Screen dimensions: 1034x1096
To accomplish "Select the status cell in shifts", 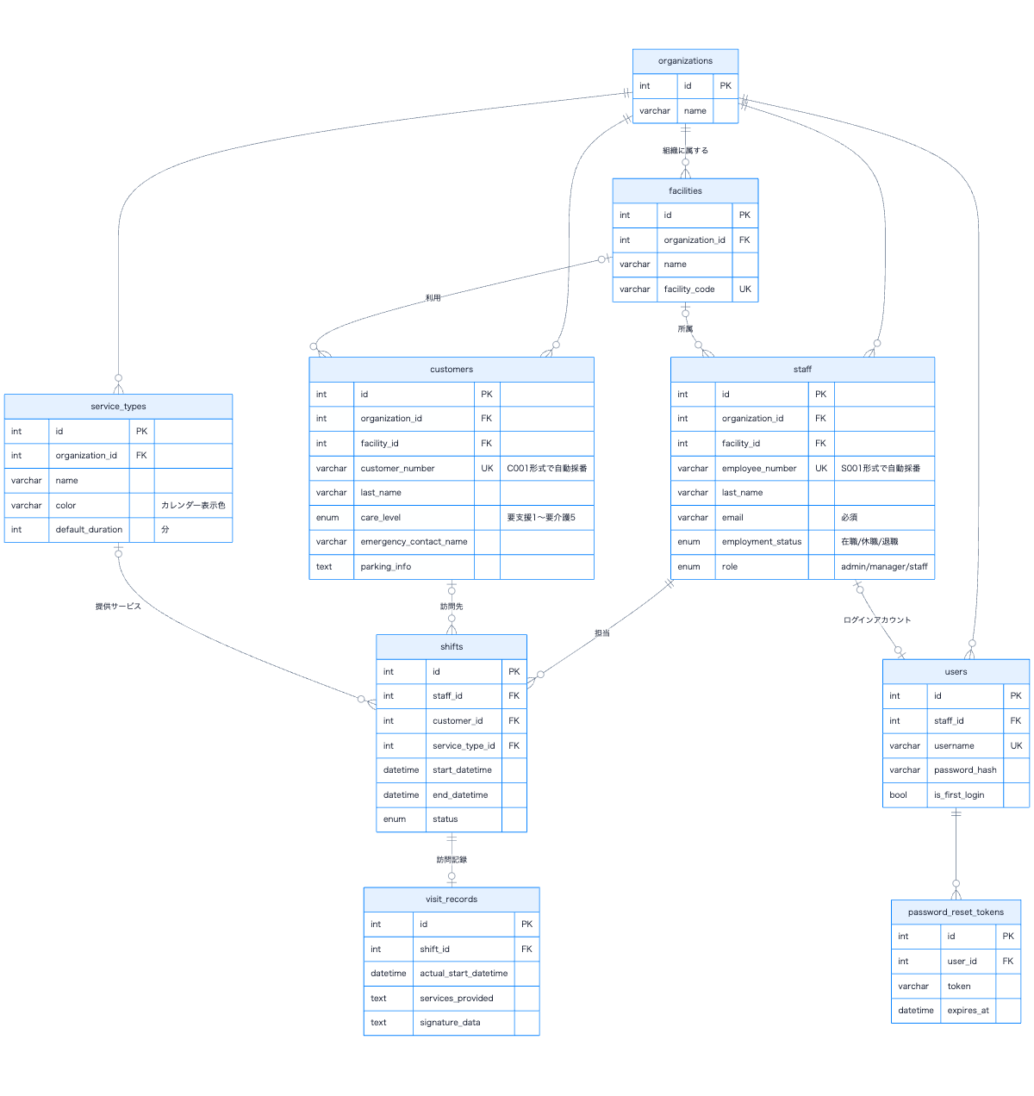I will (464, 819).
